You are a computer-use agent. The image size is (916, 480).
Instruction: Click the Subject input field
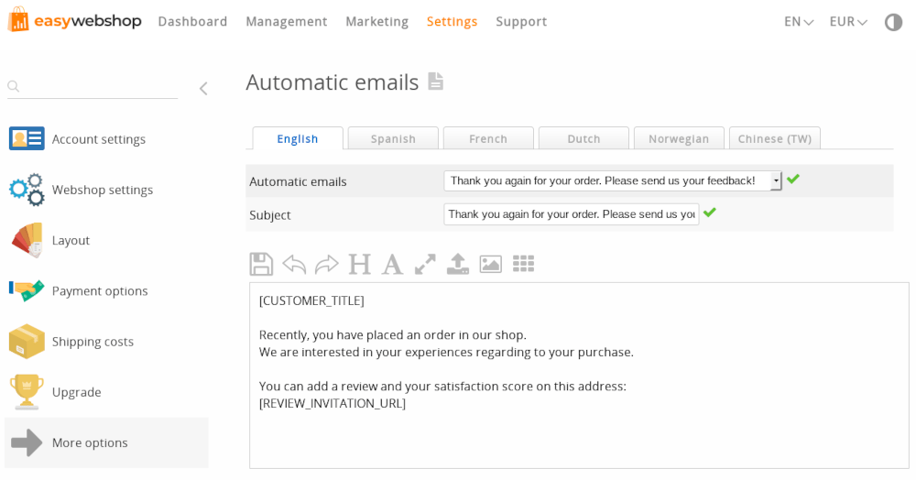click(572, 214)
